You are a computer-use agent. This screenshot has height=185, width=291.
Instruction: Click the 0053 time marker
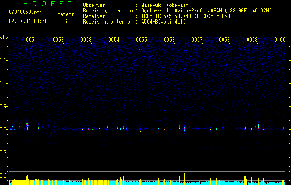[86, 40]
